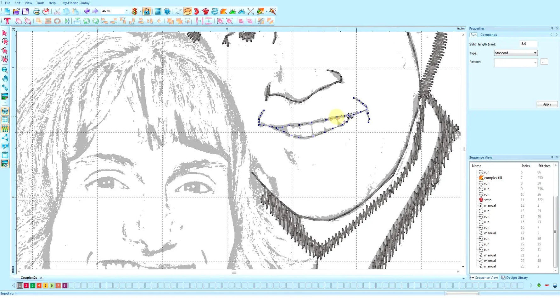Click the scissors Cut icon
The image size is (560, 298).
pyautogui.click(x=57, y=12)
